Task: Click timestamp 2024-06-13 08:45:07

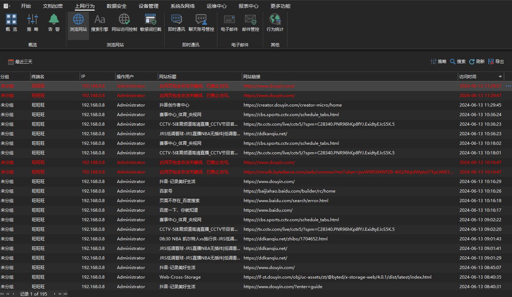Action: coord(480,268)
